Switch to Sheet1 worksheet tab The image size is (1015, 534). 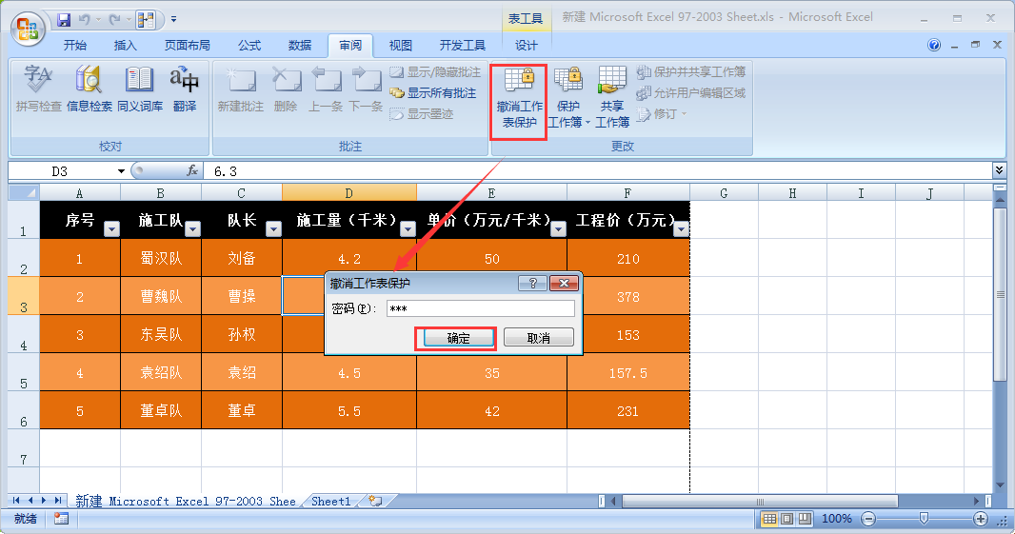[x=330, y=501]
